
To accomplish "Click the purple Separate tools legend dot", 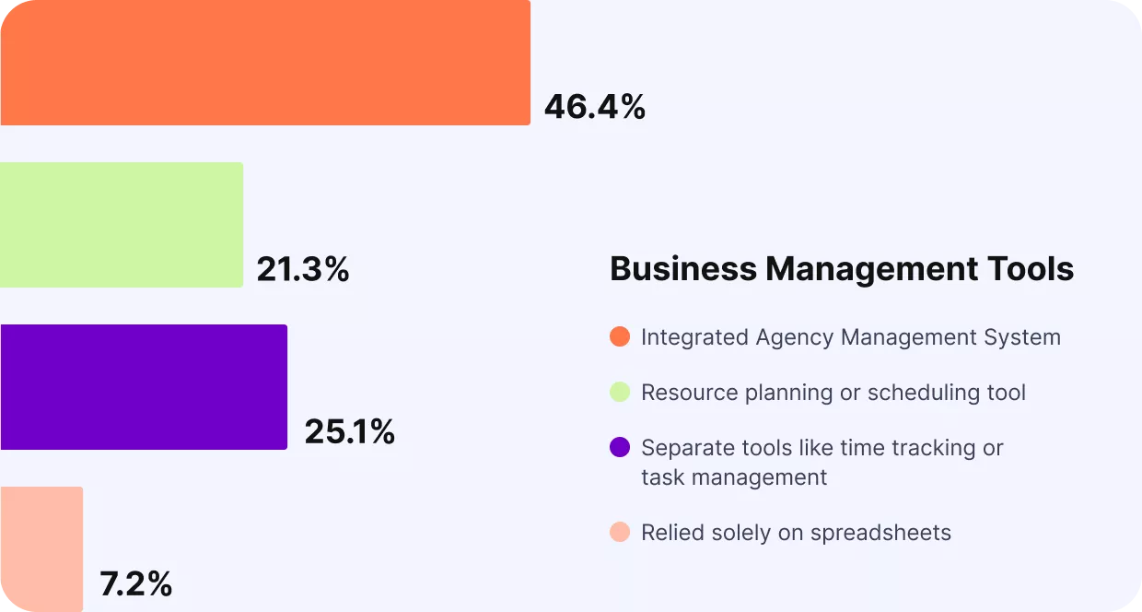I will [620, 447].
